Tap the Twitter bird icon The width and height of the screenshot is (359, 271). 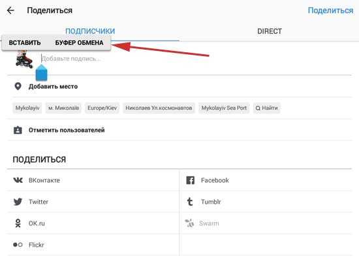point(18,202)
